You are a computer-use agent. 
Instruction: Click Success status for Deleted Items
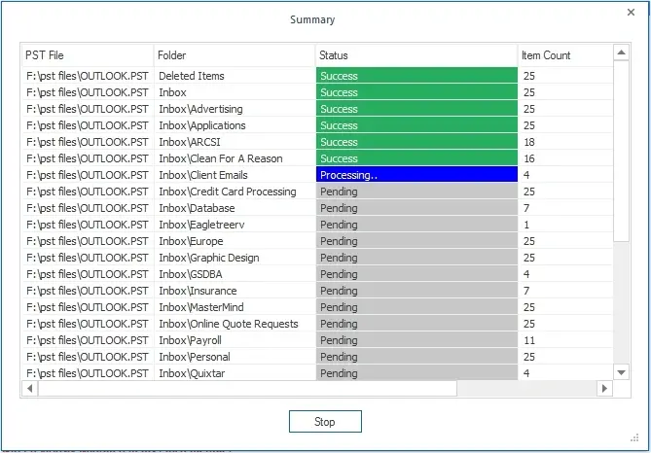416,76
